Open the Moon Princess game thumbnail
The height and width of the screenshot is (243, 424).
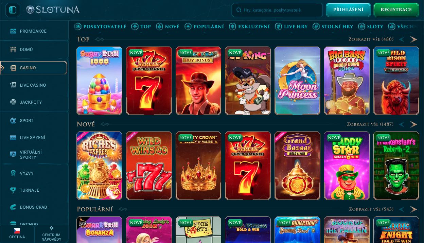coord(297,81)
